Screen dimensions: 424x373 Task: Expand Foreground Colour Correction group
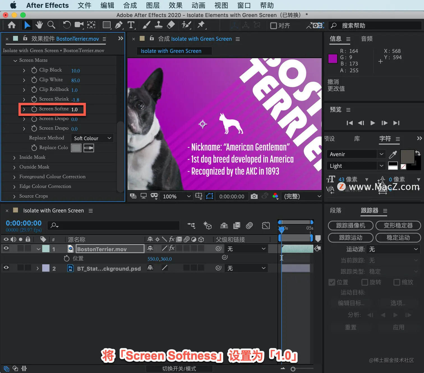pyautogui.click(x=14, y=177)
